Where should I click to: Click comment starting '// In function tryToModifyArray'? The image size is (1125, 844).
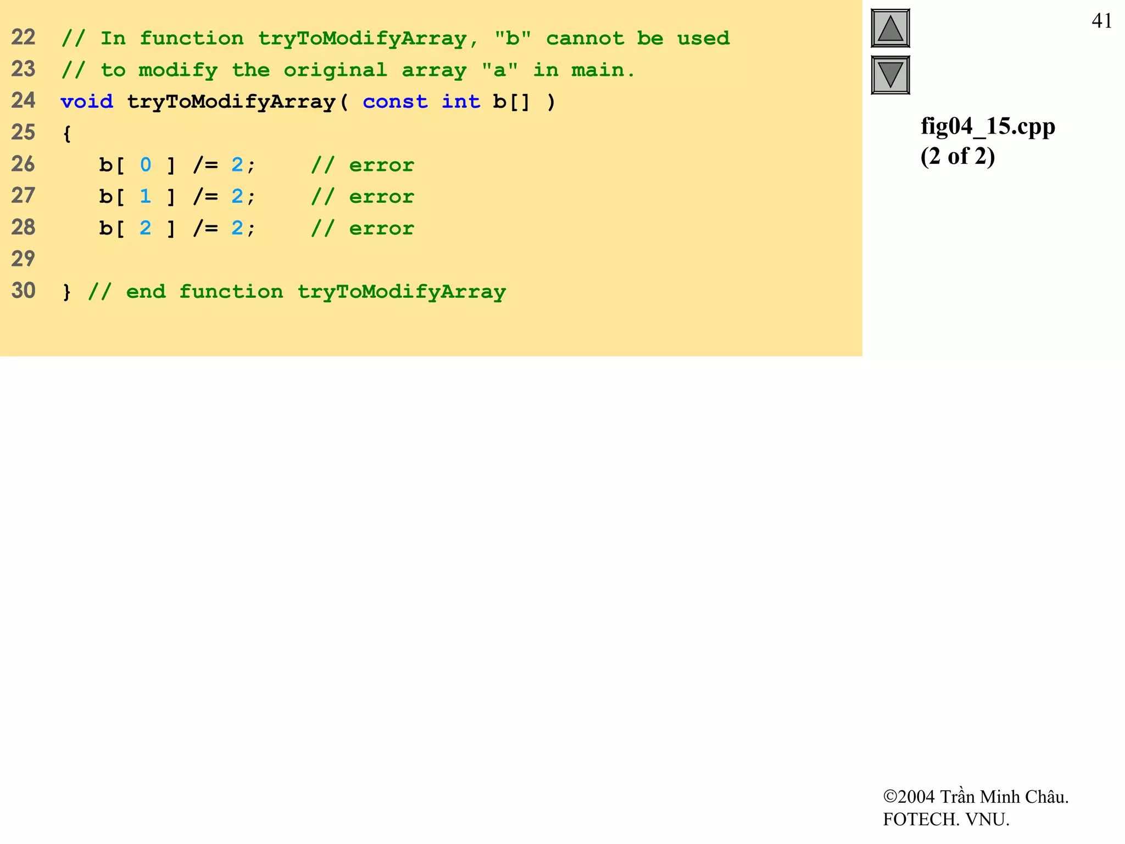396,38
